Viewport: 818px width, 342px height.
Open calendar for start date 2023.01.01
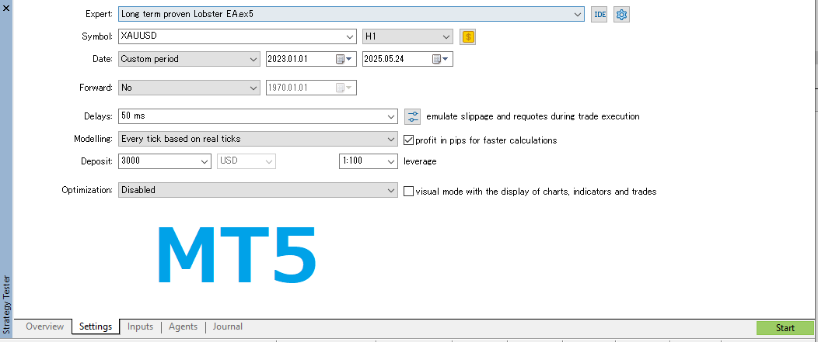pos(344,60)
